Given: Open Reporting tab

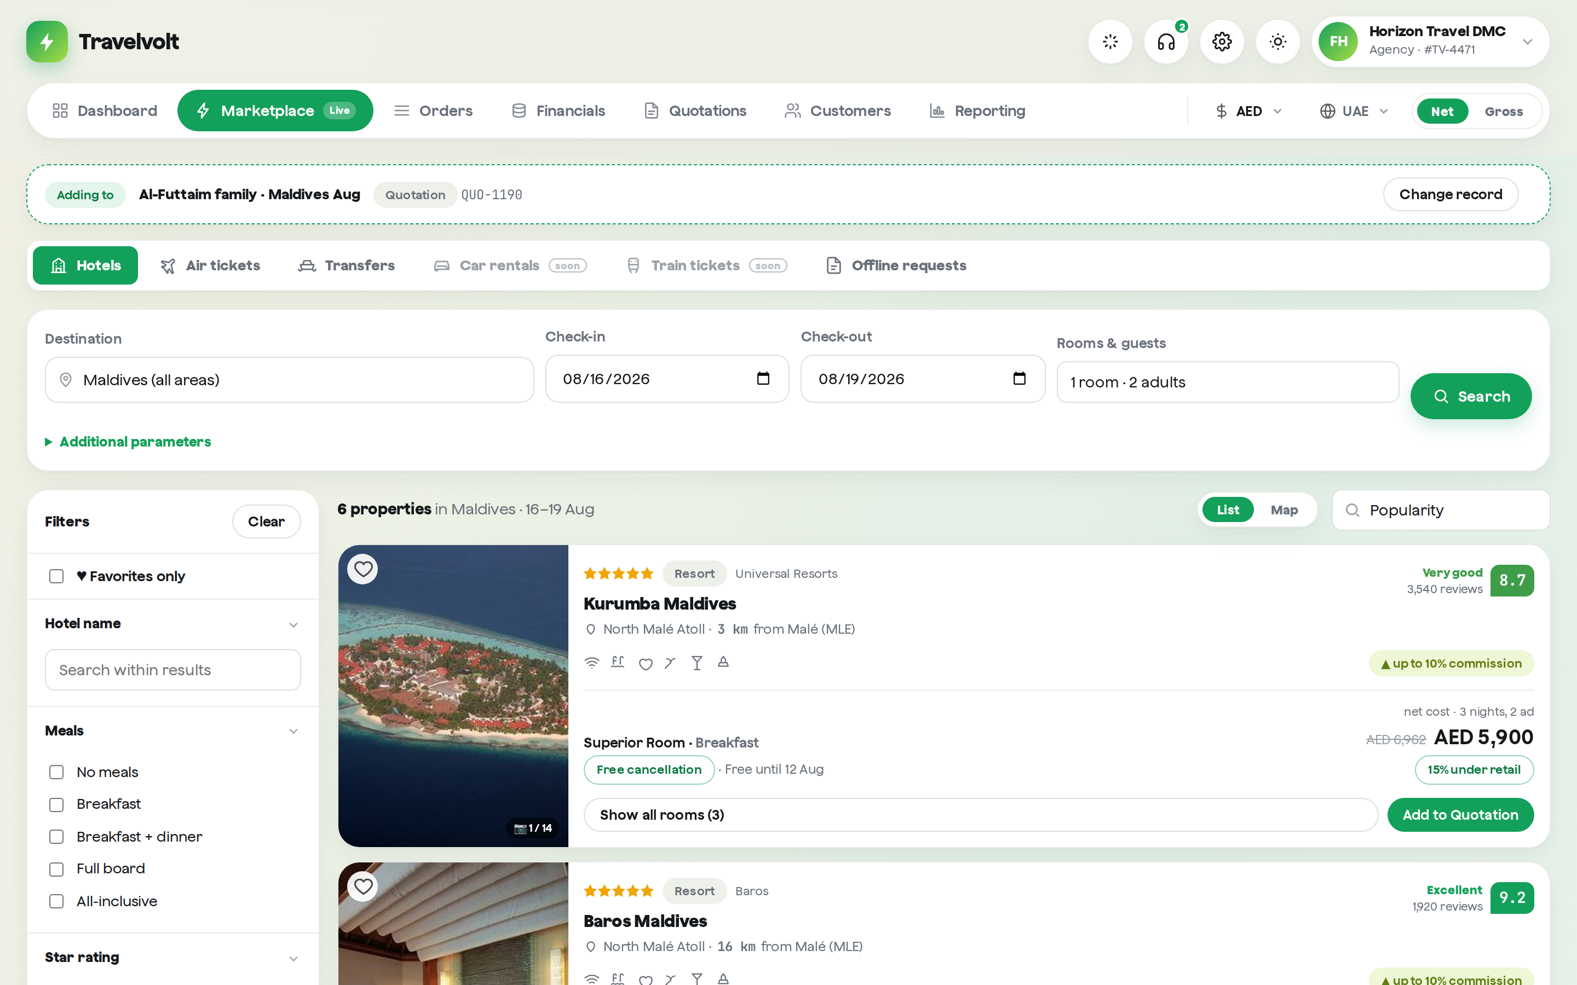Looking at the screenshot, I should click(977, 111).
